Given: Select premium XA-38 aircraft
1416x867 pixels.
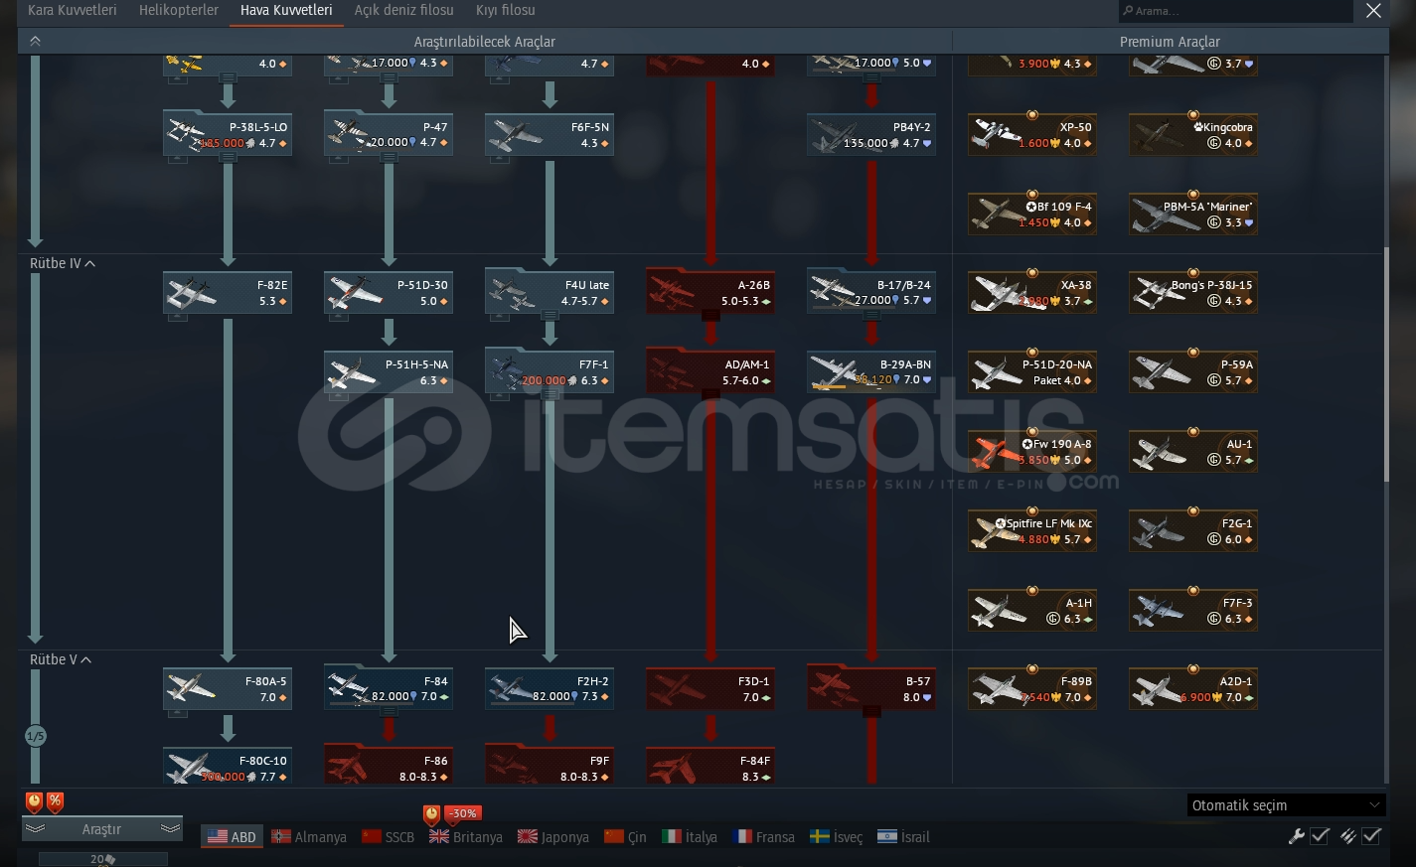Looking at the screenshot, I should pyautogui.click(x=1032, y=293).
